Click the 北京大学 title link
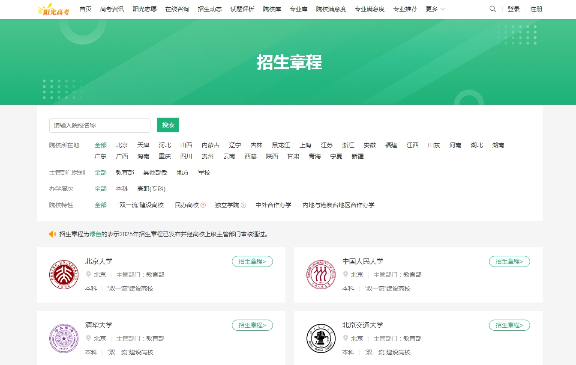 click(99, 261)
